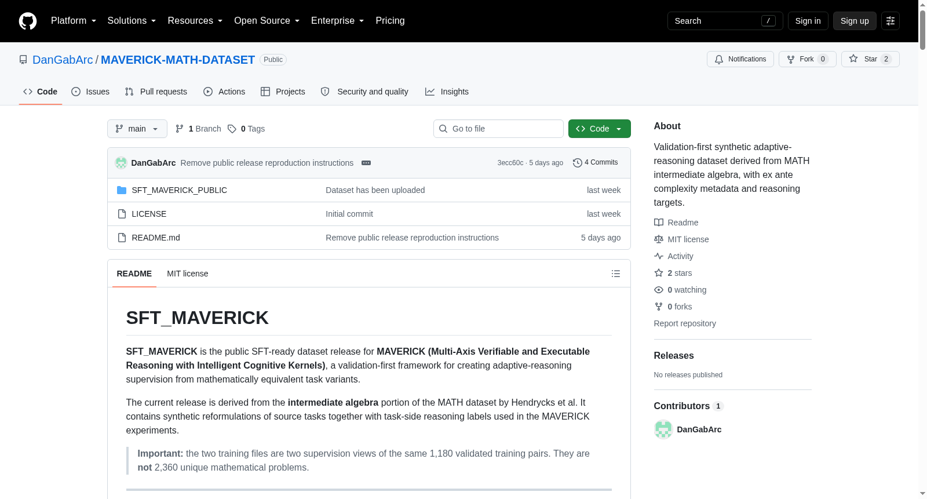Click the fork icon beside 0 forks

coord(659,307)
